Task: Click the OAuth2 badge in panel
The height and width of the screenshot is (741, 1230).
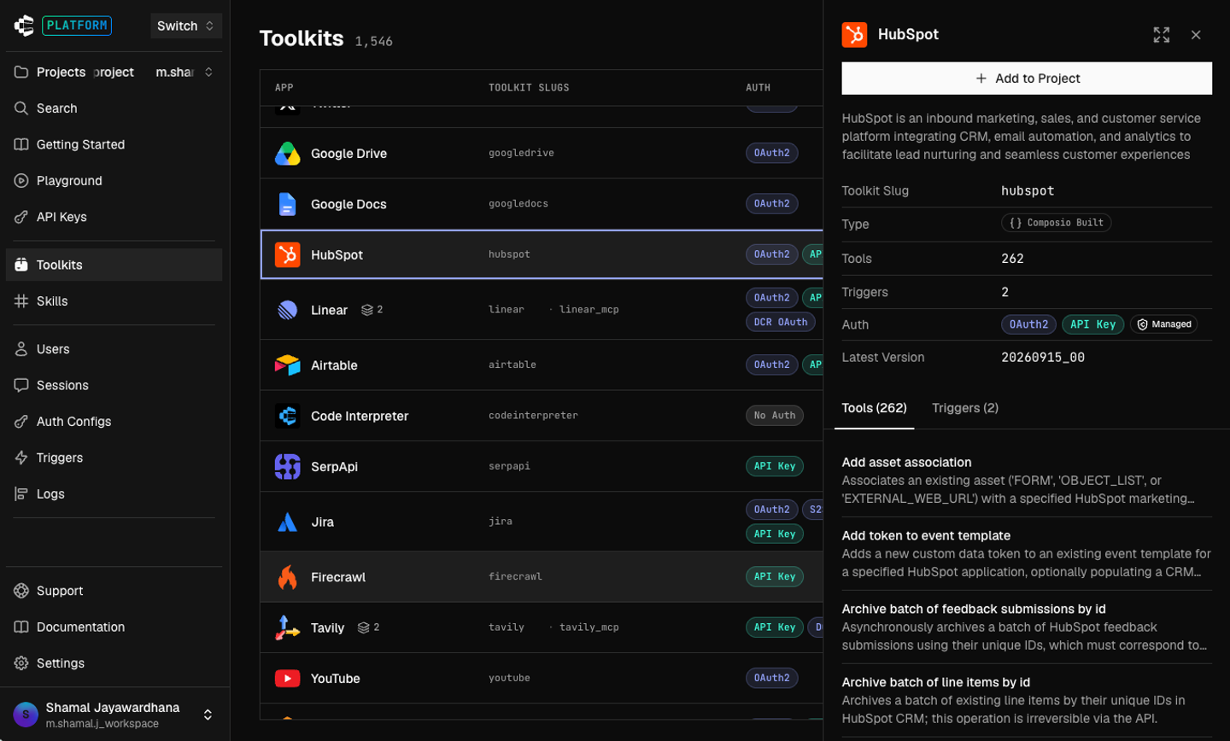Action: coord(1028,324)
